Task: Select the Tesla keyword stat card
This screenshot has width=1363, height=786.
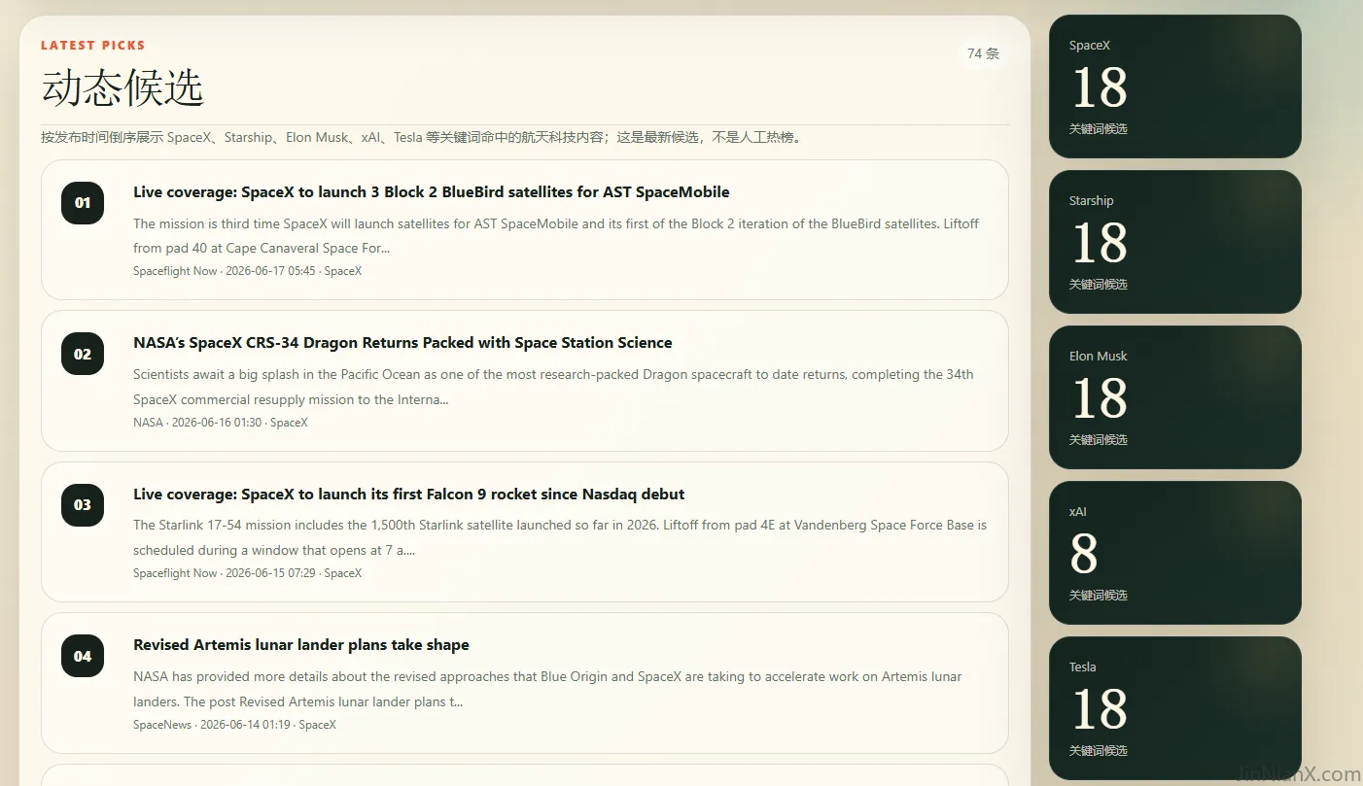Action: coord(1174,708)
